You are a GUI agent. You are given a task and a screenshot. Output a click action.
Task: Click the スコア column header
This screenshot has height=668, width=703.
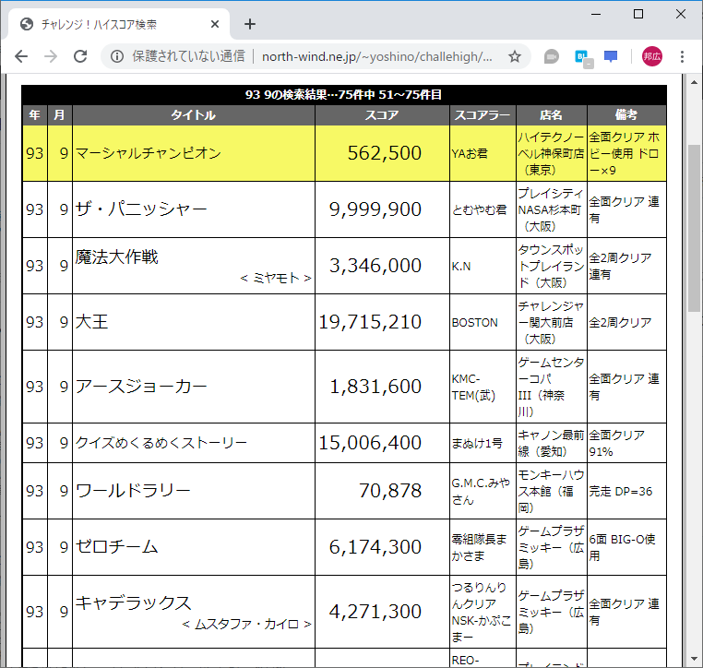(382, 115)
